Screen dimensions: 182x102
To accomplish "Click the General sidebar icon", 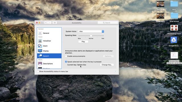I will (40, 33).
